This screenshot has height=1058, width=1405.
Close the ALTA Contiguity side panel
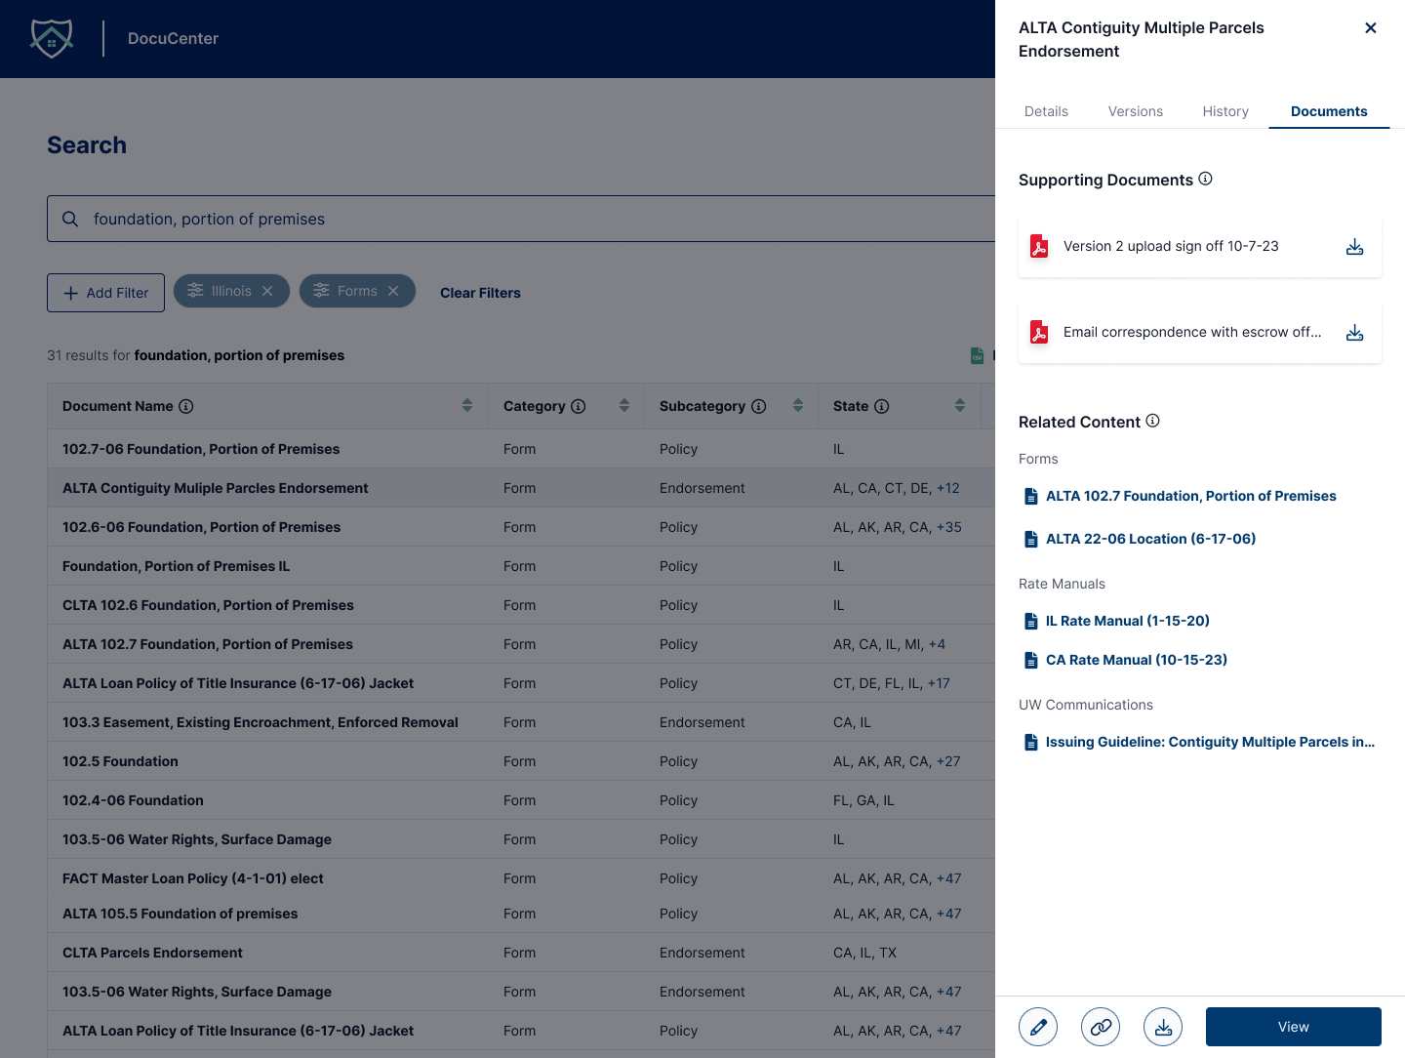1370,28
